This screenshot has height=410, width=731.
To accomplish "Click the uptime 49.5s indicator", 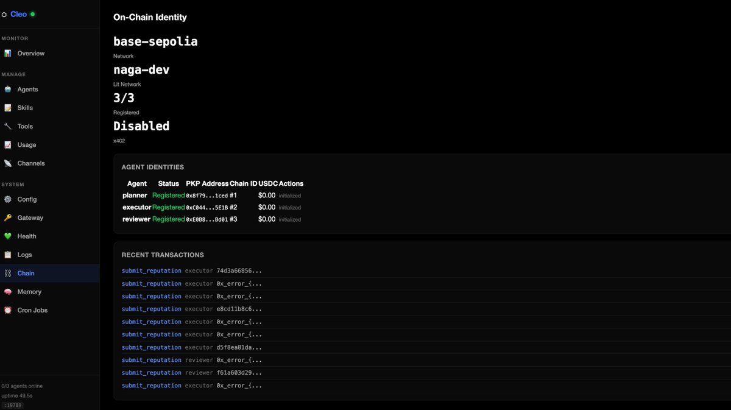I will coord(16,395).
